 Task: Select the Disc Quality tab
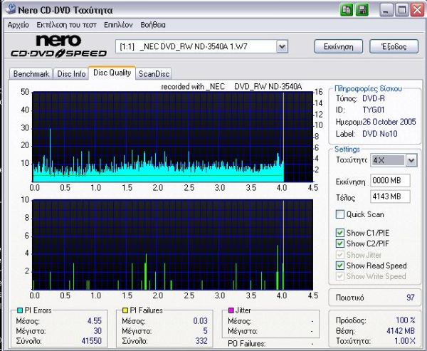[x=112, y=73]
